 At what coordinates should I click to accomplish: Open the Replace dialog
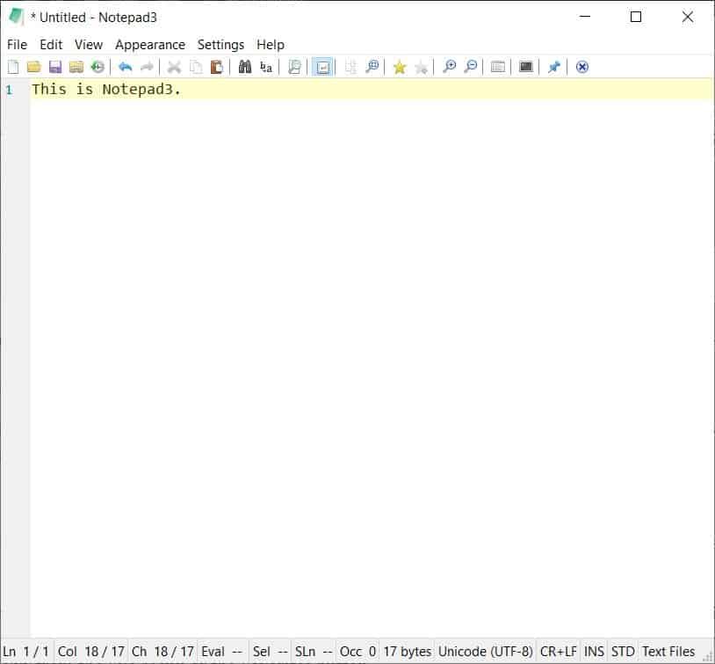(x=265, y=67)
